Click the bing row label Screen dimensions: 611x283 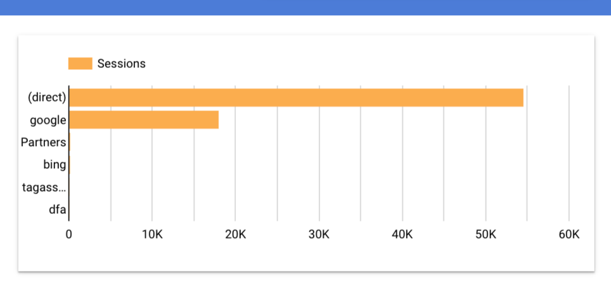coord(55,165)
